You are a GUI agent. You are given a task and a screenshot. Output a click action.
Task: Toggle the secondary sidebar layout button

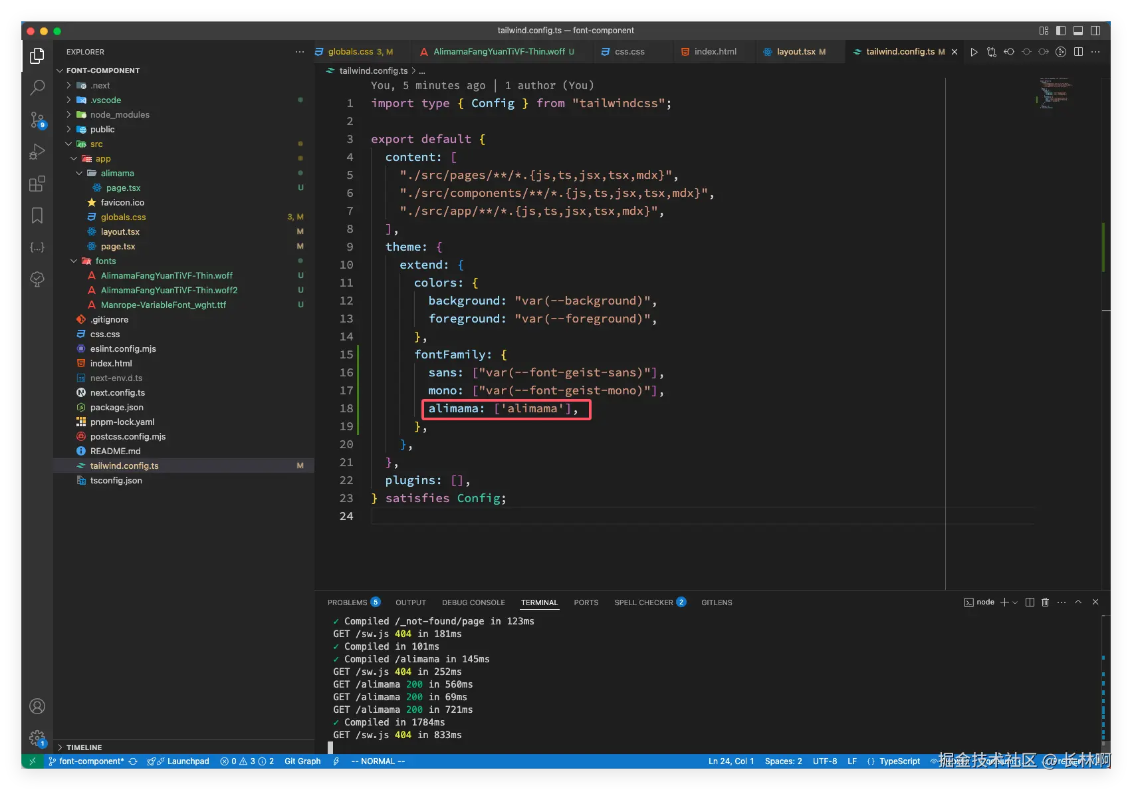[1095, 31]
